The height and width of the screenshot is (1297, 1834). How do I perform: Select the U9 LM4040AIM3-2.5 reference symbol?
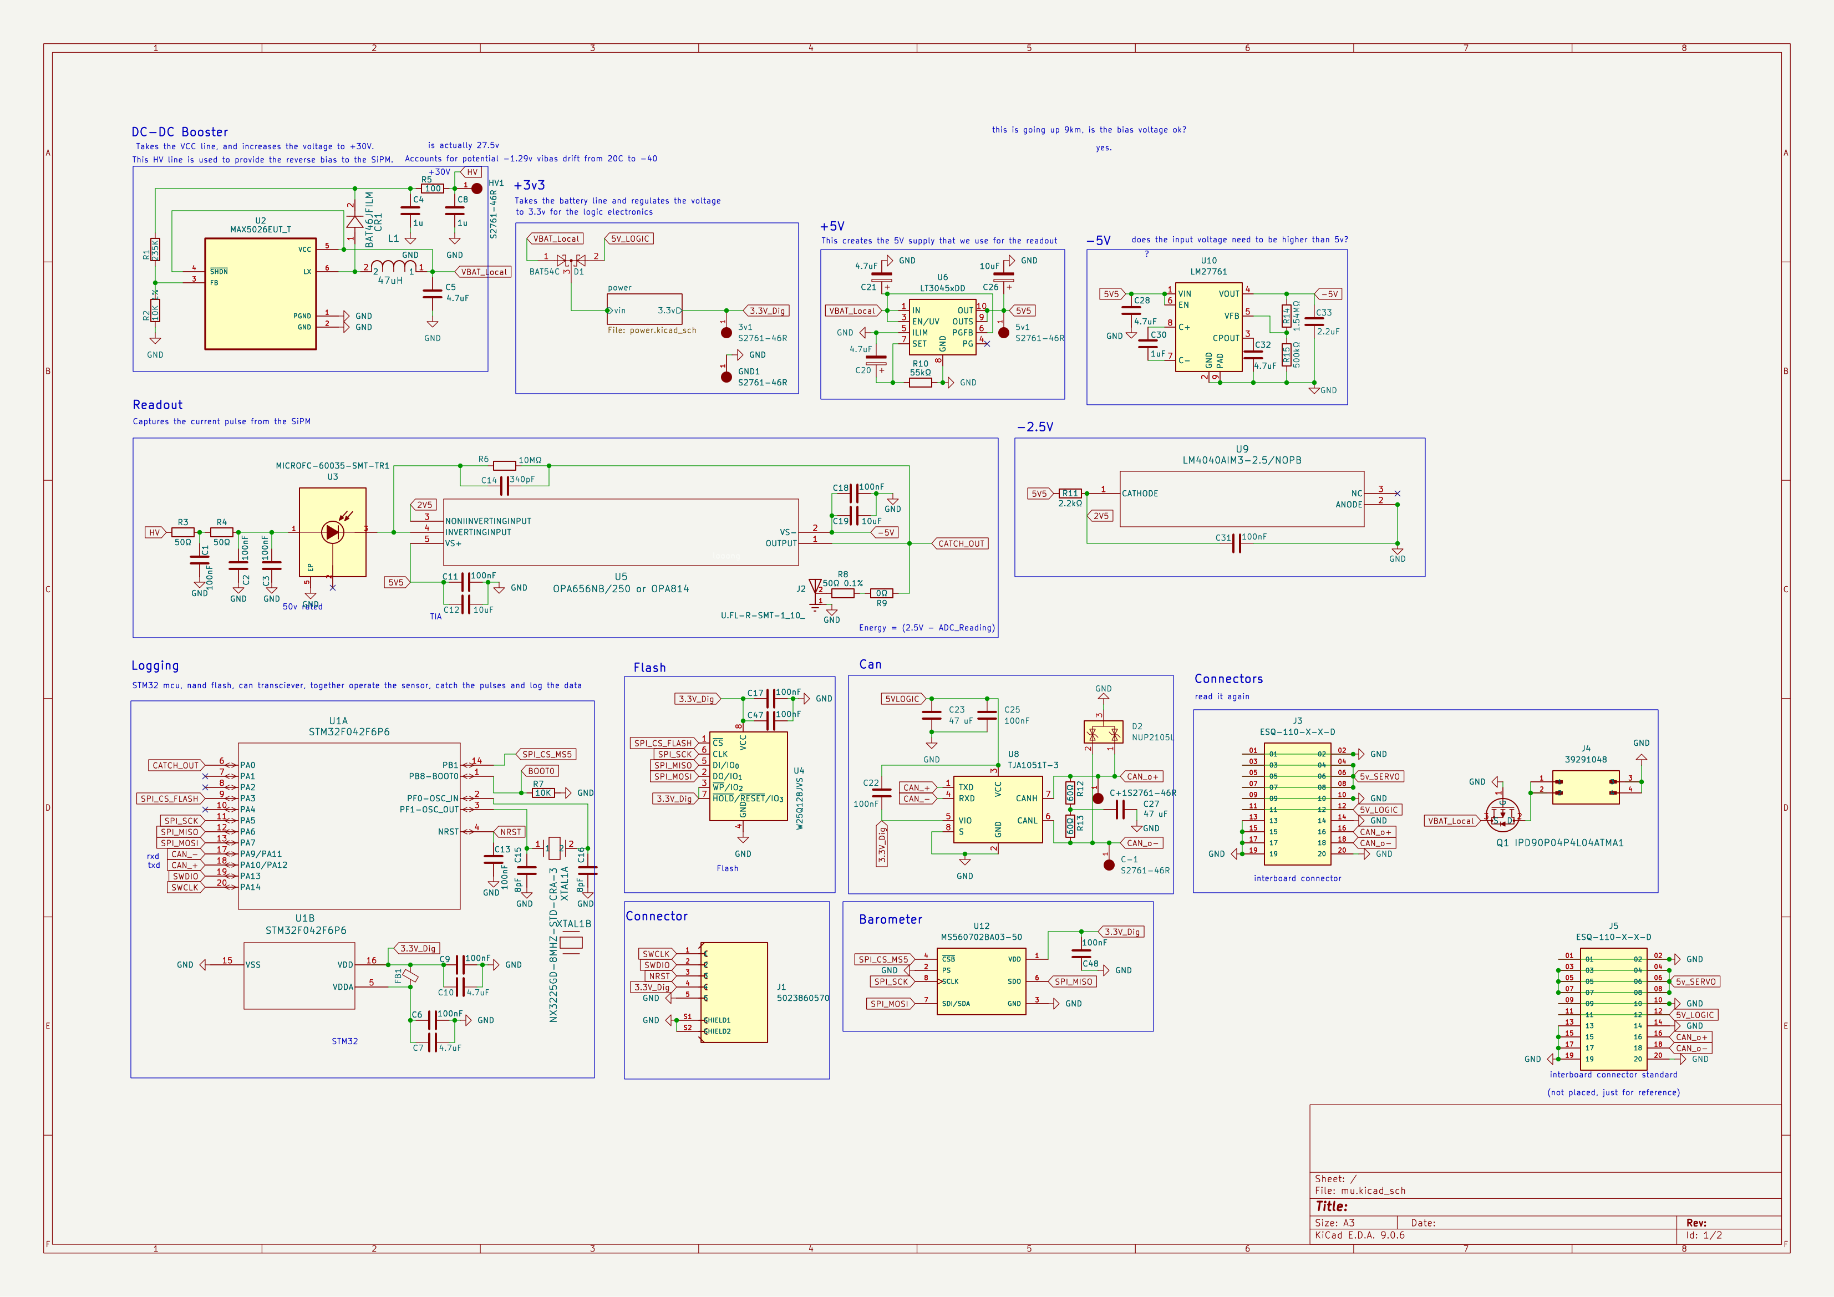(x=1242, y=499)
